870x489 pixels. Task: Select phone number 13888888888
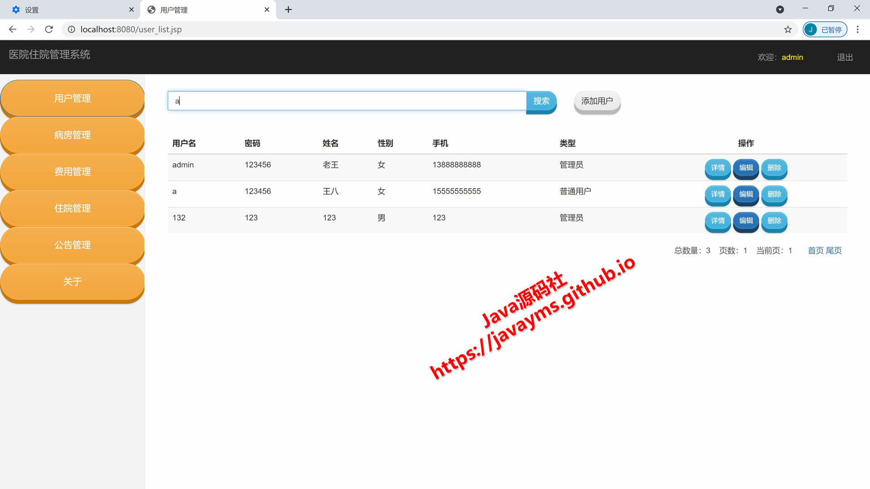tap(456, 165)
